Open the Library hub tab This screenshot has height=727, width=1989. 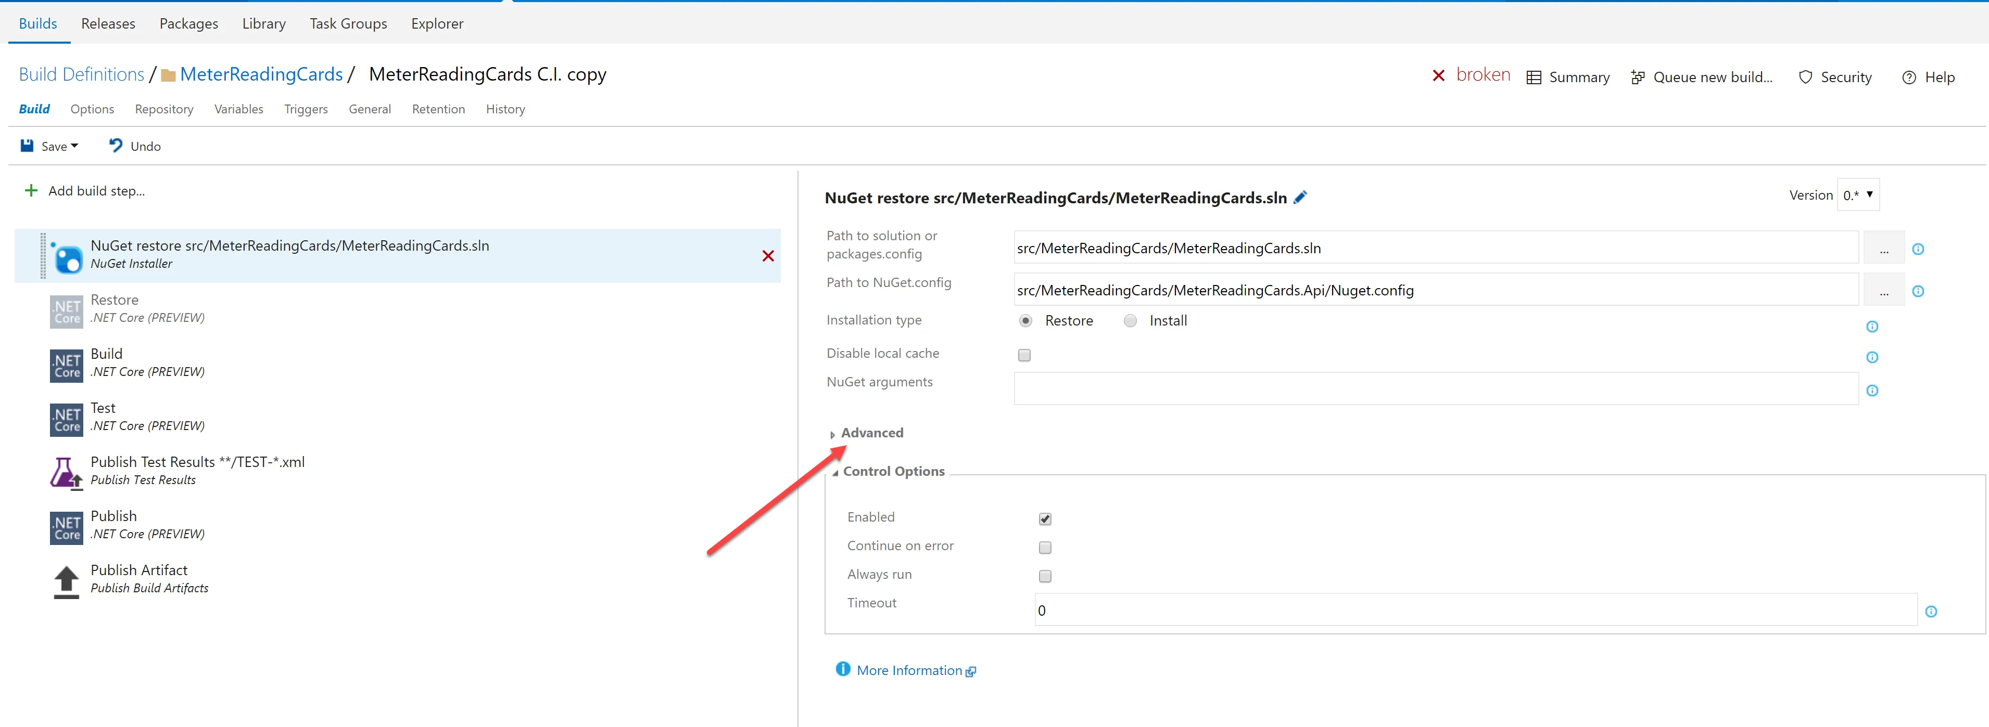[x=264, y=23]
